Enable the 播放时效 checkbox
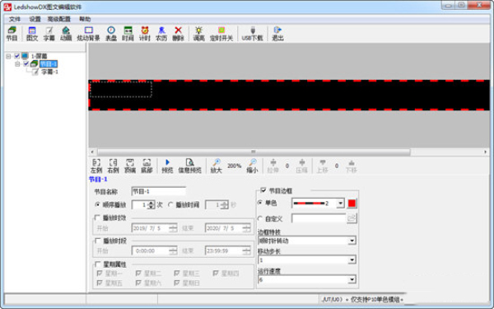494x309 pixels. (97, 218)
